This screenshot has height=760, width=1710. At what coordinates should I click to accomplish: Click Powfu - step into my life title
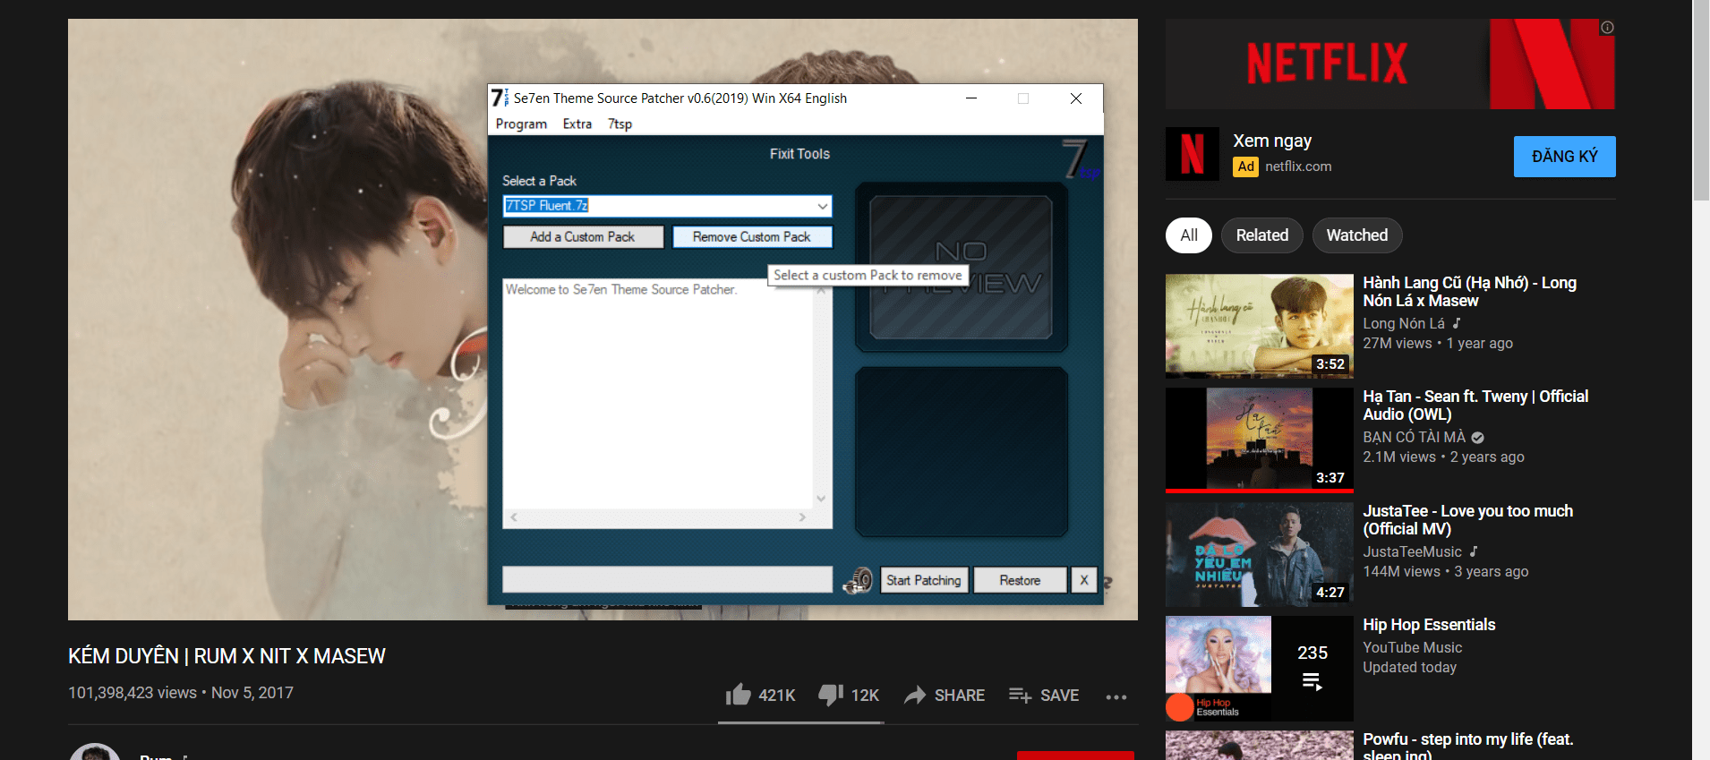tap(1468, 747)
